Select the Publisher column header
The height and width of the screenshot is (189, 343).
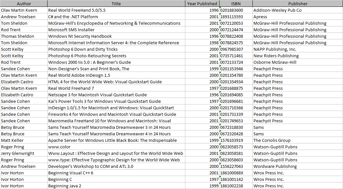298,4
